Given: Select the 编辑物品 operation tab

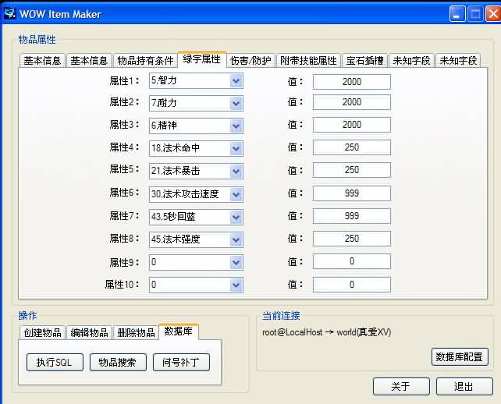Looking at the screenshot, I should [89, 332].
